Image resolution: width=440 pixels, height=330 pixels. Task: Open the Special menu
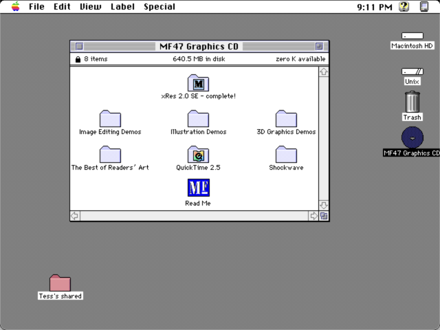click(x=159, y=6)
